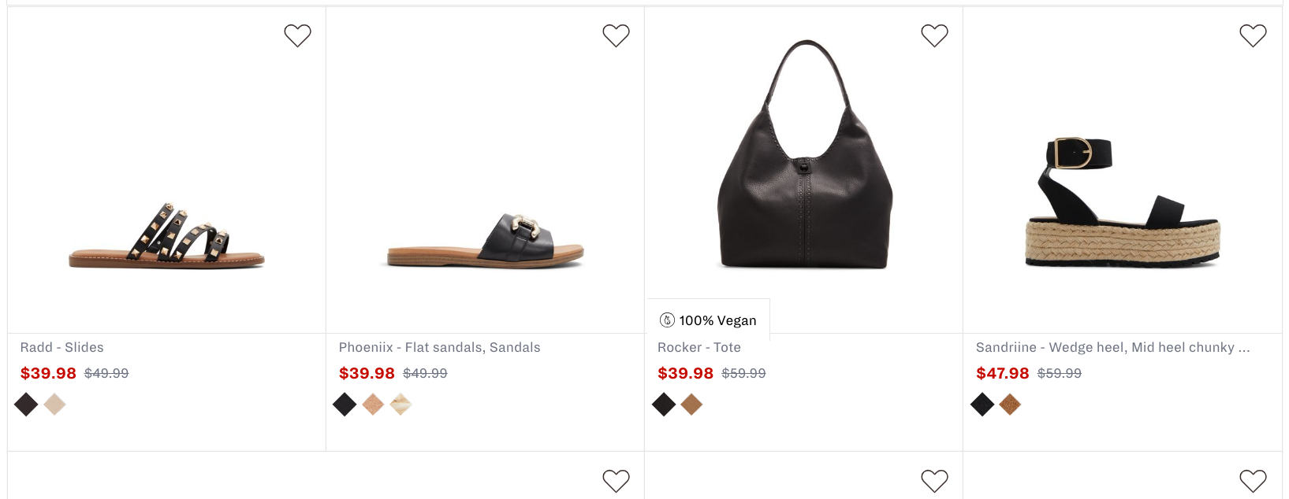Add Radd Slides to wishlist heart
Viewport: 1289px width, 499px height.
(x=297, y=35)
